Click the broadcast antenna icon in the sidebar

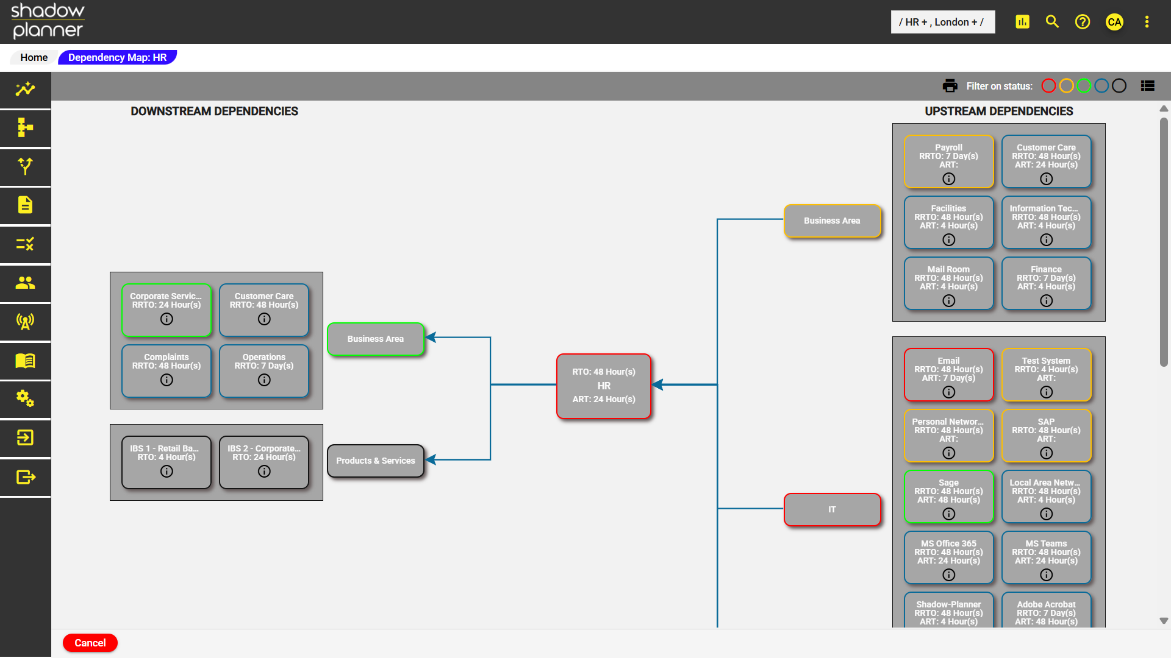24,322
